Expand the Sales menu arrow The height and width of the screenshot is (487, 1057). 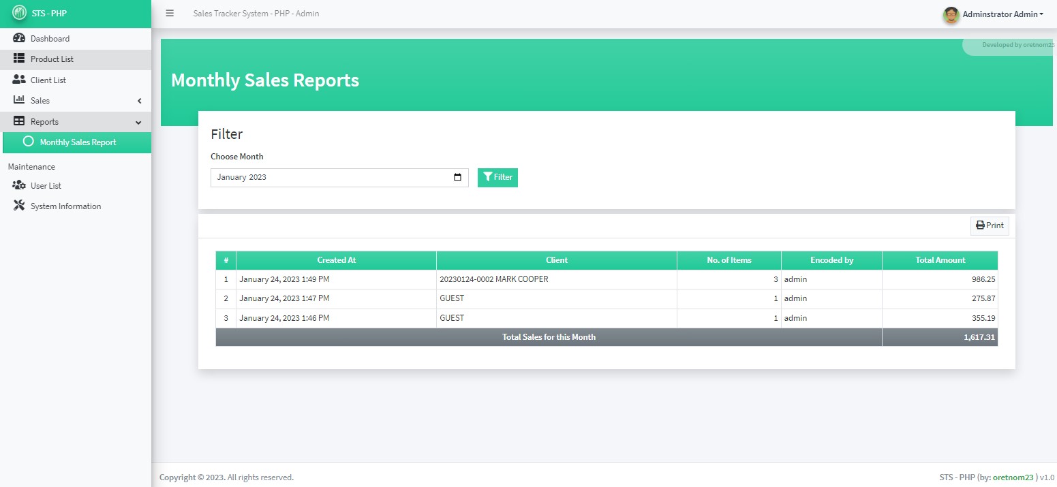pos(140,101)
